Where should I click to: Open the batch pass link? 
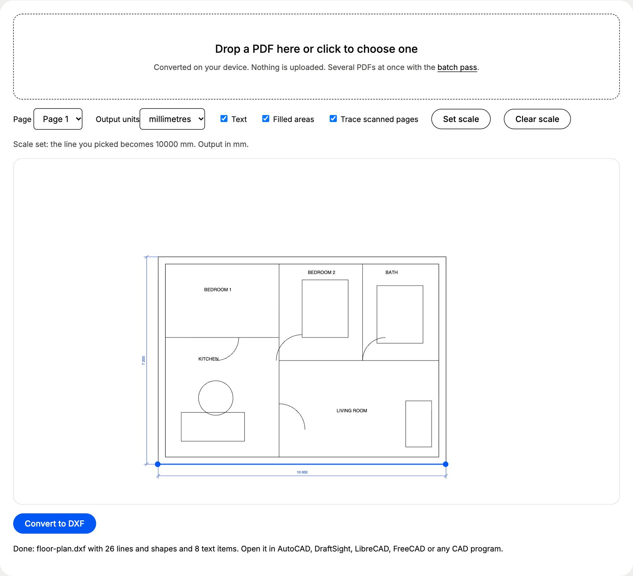pyautogui.click(x=457, y=67)
